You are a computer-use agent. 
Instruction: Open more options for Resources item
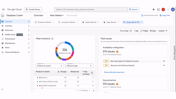point(29,30)
